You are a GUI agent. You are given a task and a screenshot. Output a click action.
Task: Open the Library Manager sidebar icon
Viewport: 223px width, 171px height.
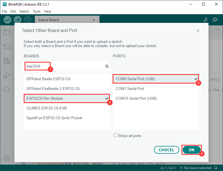coord(7,61)
